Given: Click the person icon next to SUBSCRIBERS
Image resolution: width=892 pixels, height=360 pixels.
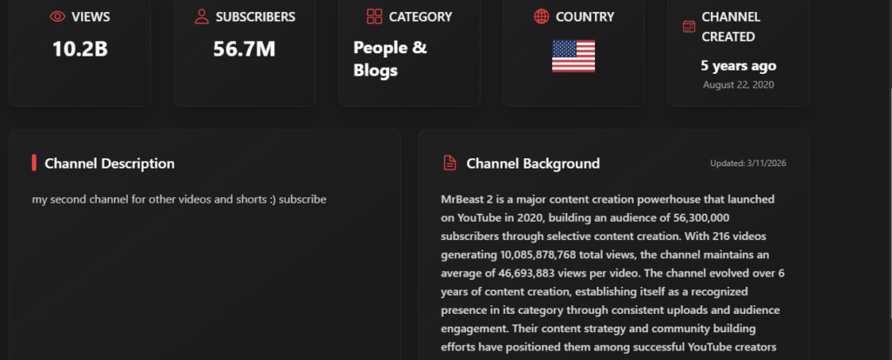Looking at the screenshot, I should pyautogui.click(x=201, y=17).
